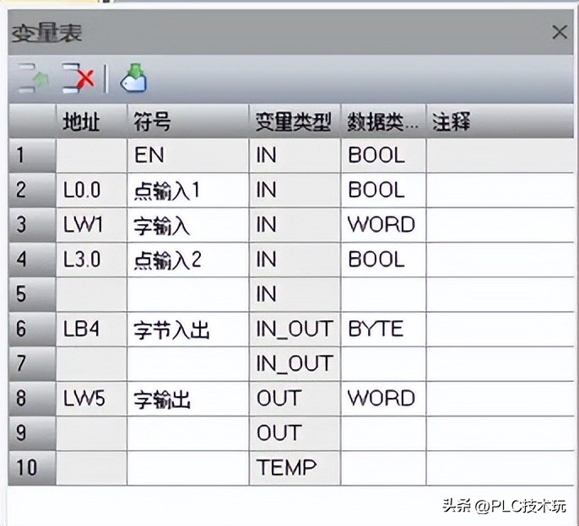
Task: Select row number 6 header
Action: click(x=32, y=329)
